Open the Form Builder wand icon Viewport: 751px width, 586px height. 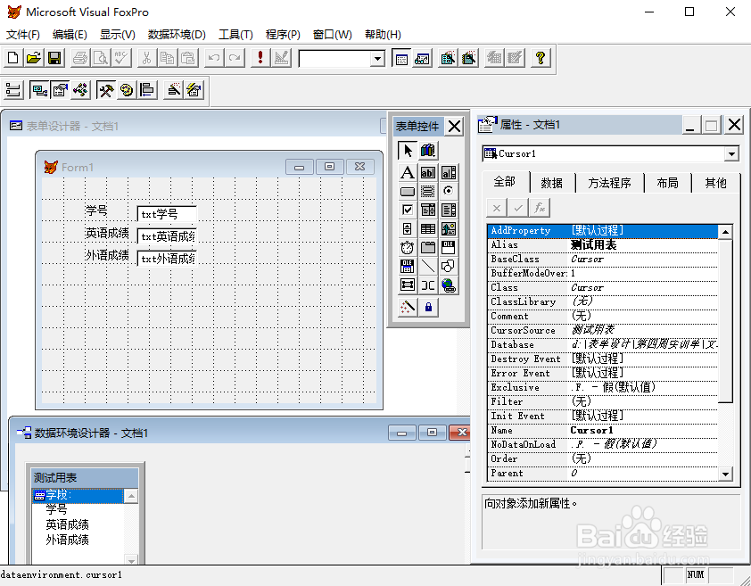[x=174, y=89]
